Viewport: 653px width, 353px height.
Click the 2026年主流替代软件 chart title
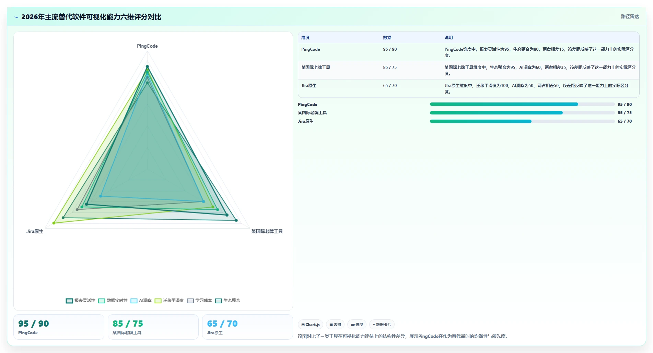tap(91, 17)
